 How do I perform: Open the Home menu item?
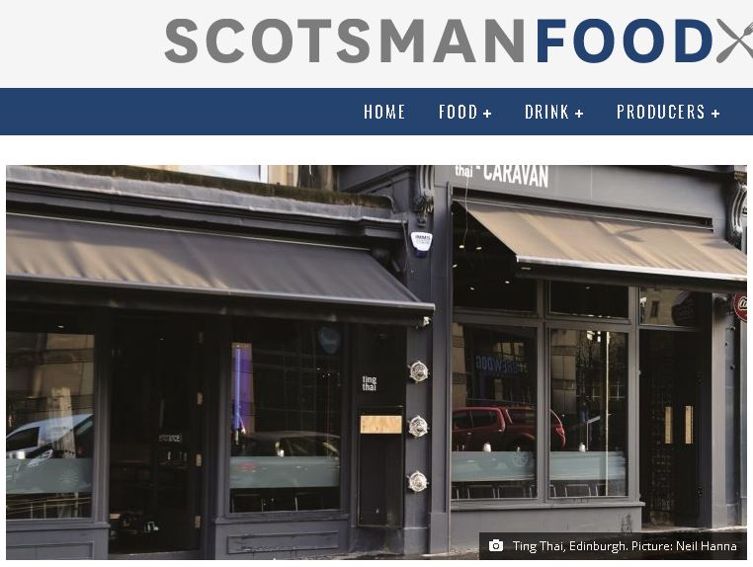pos(384,112)
